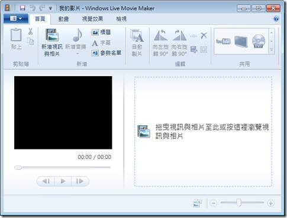
Task: Click the redo arrow in title bar
Action: [42, 8]
